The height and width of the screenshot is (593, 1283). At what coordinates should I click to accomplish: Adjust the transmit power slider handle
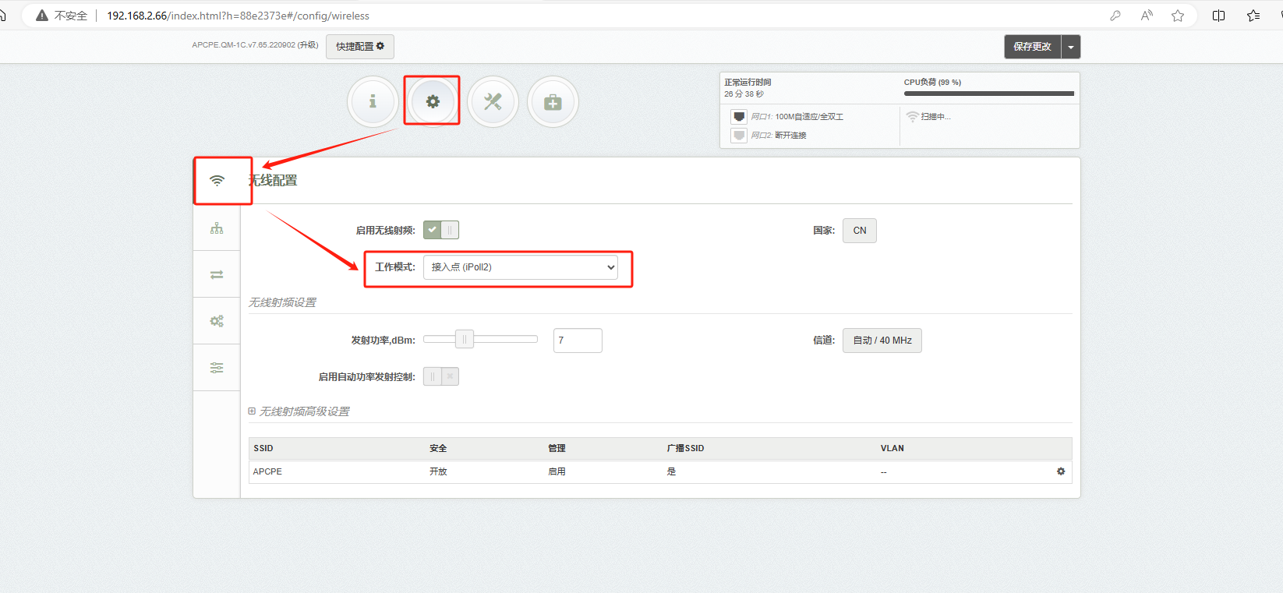pos(465,340)
